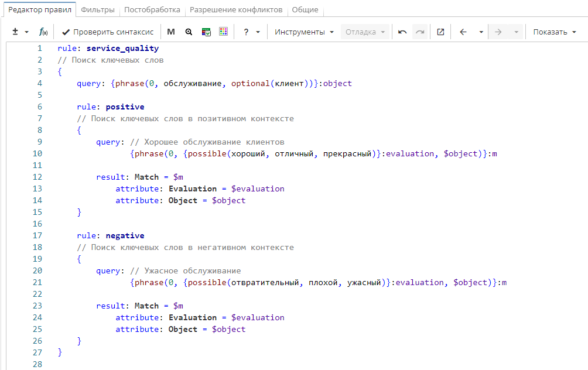Open dropdown arrow next to plus-minus icon
This screenshot has height=370, width=588.
26,32
